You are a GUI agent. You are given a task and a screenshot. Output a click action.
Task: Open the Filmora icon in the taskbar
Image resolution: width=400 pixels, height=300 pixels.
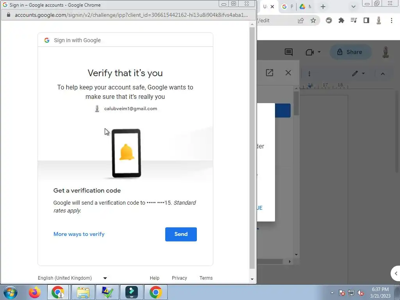click(x=132, y=292)
